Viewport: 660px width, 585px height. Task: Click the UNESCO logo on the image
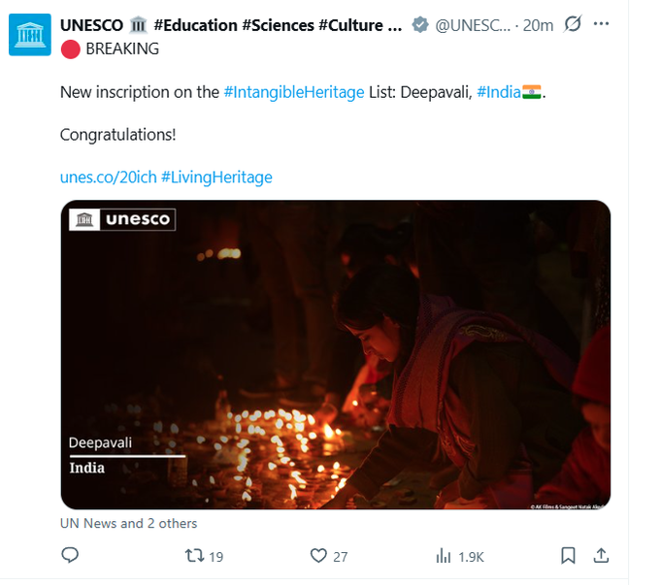click(121, 219)
